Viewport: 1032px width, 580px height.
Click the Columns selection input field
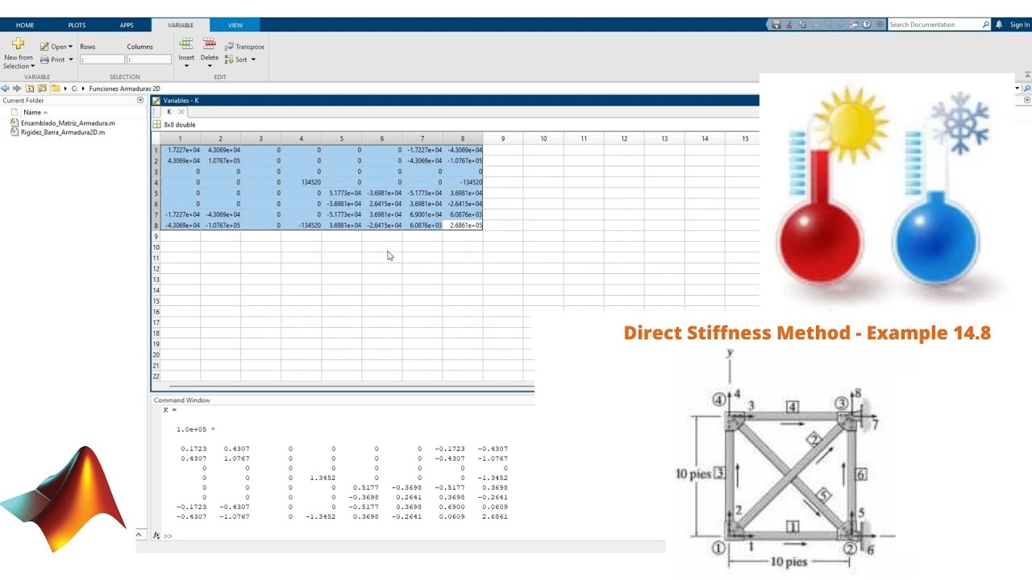coord(149,60)
